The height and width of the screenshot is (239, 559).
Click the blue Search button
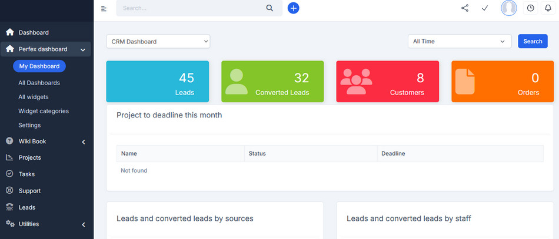coord(533,41)
